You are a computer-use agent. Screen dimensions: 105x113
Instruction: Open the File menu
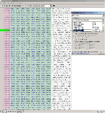pyautogui.click(x=1, y=3)
